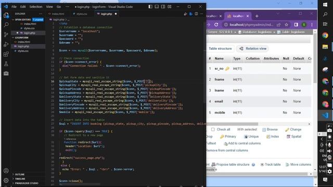333x187 pixels.
Task: Open the Explorer view in VS Code activity bar
Action: [x=6, y=15]
